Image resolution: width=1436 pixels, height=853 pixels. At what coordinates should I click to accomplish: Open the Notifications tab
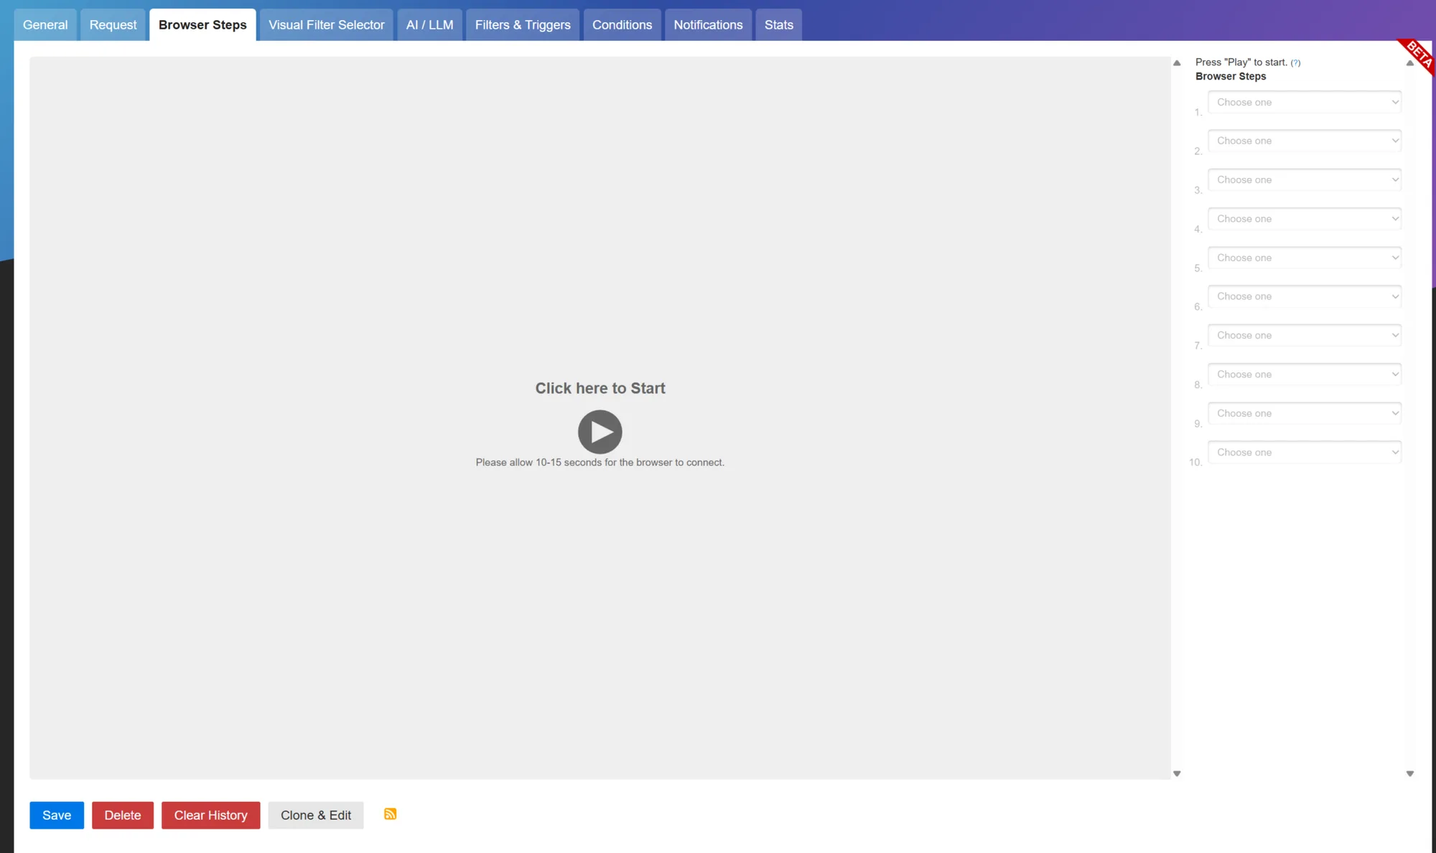(708, 24)
